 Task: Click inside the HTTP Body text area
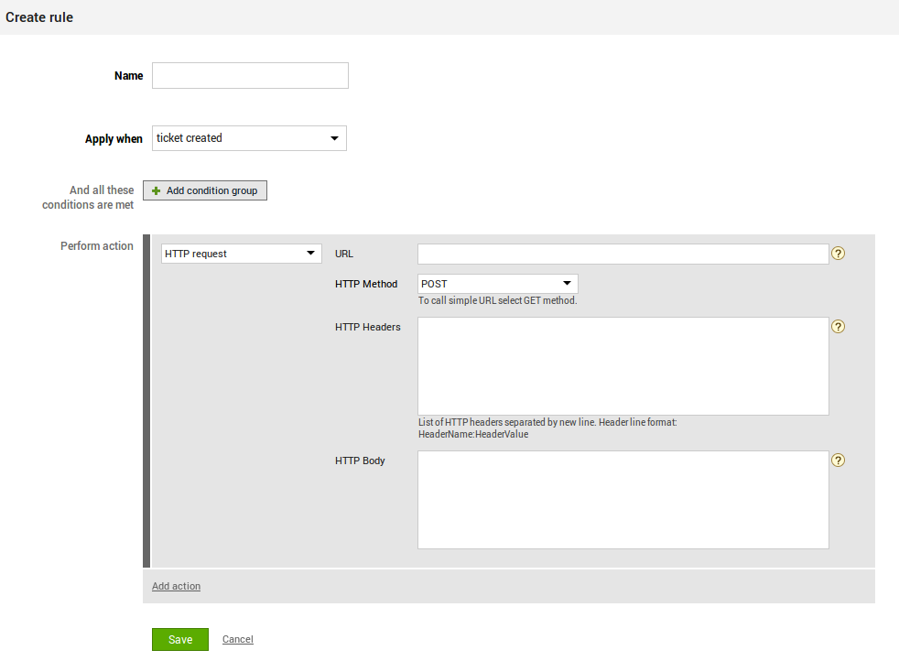point(623,500)
